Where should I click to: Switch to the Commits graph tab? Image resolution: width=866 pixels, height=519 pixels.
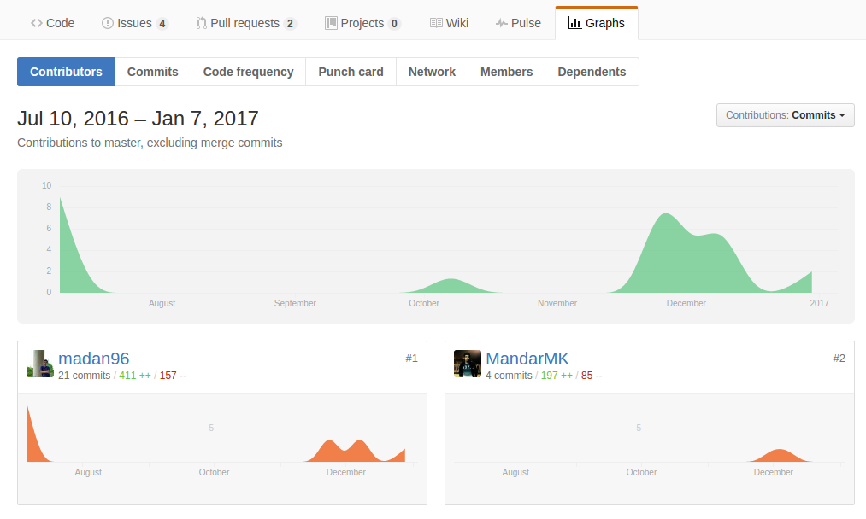[x=152, y=72]
